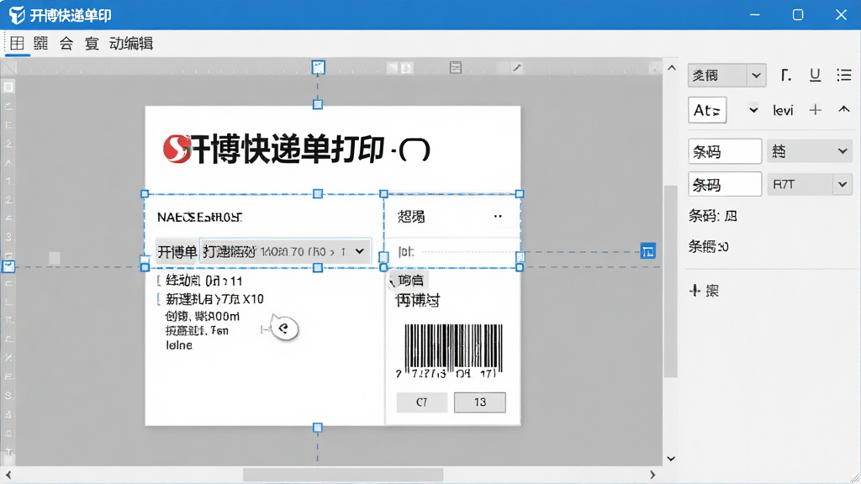This screenshot has width=861, height=484.
Task: Open the 动编辑 menu
Action: pos(130,44)
